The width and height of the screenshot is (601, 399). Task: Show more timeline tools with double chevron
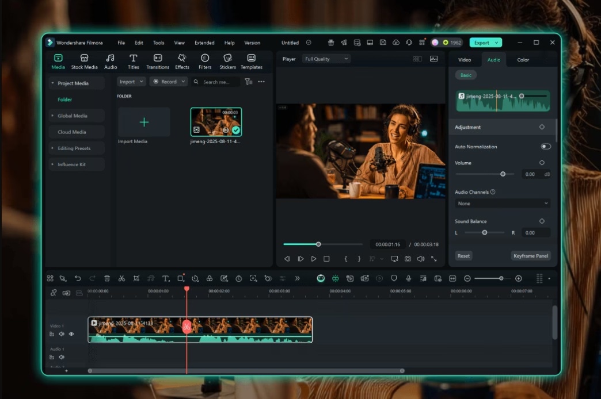click(298, 278)
